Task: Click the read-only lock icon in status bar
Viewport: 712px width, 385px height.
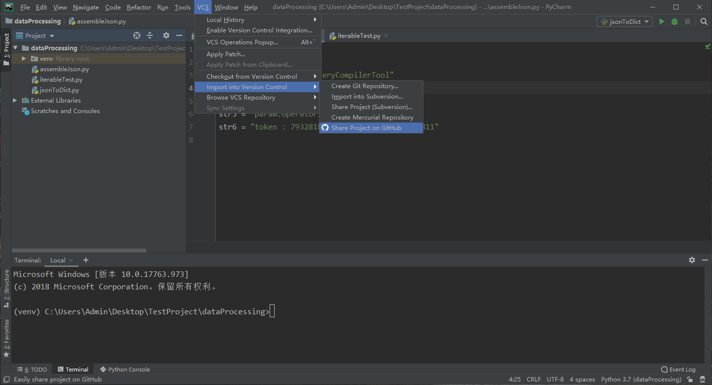Action: tap(689, 380)
